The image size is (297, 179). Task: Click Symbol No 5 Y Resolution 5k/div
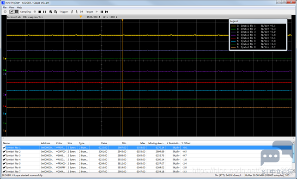tap(176, 163)
